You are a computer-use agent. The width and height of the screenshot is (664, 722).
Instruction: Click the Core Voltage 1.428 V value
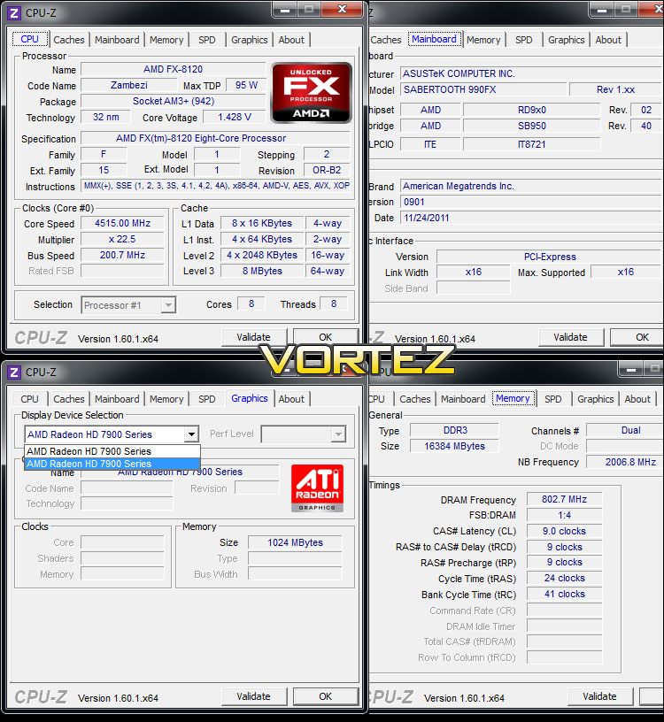click(235, 118)
